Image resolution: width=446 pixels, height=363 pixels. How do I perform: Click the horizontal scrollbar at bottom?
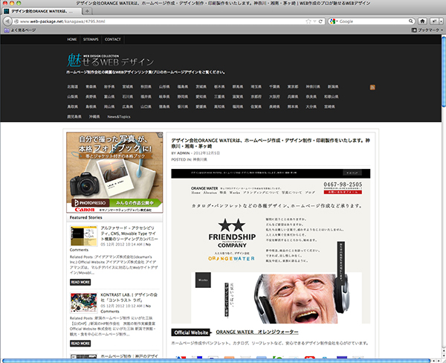pos(216,361)
